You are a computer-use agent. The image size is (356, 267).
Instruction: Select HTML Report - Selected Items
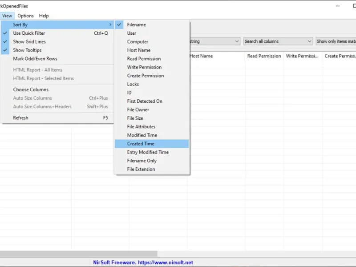pyautogui.click(x=57, y=78)
